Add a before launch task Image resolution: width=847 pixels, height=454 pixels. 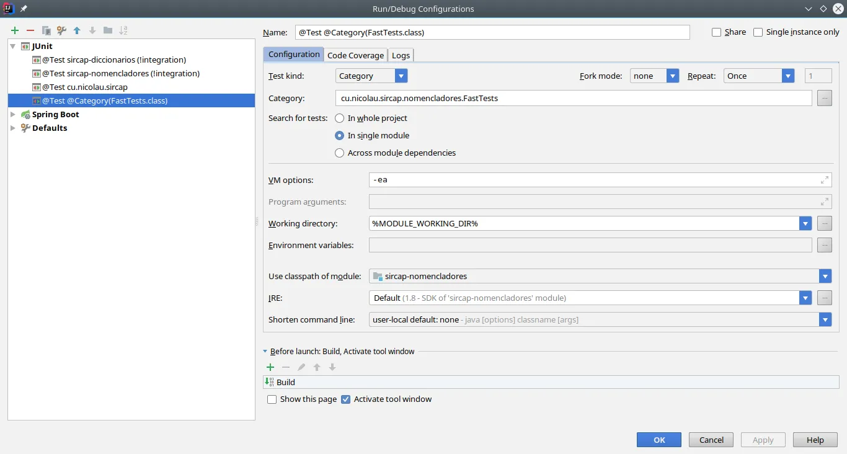coord(270,367)
